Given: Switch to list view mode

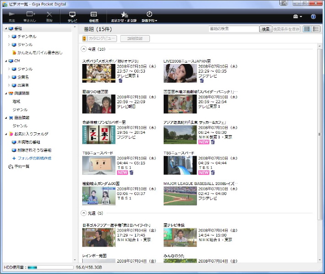Looking at the screenshot, I should tap(316, 29).
